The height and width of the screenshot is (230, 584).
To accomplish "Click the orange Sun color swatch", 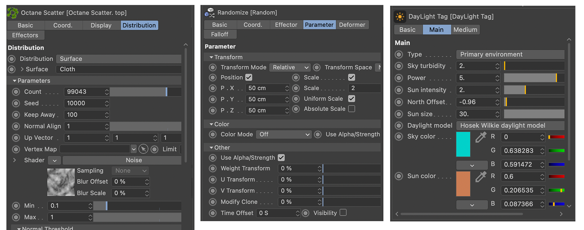I will tap(463, 184).
